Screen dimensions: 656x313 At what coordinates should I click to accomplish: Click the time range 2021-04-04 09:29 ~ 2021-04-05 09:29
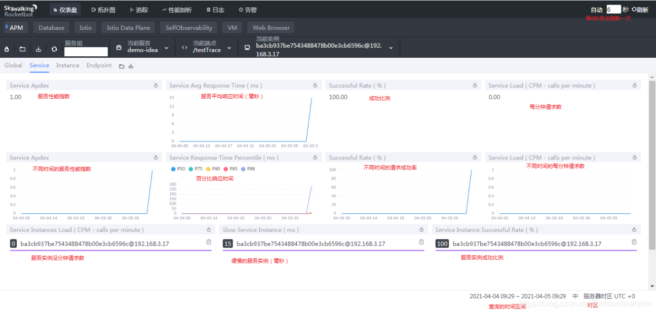(518, 296)
